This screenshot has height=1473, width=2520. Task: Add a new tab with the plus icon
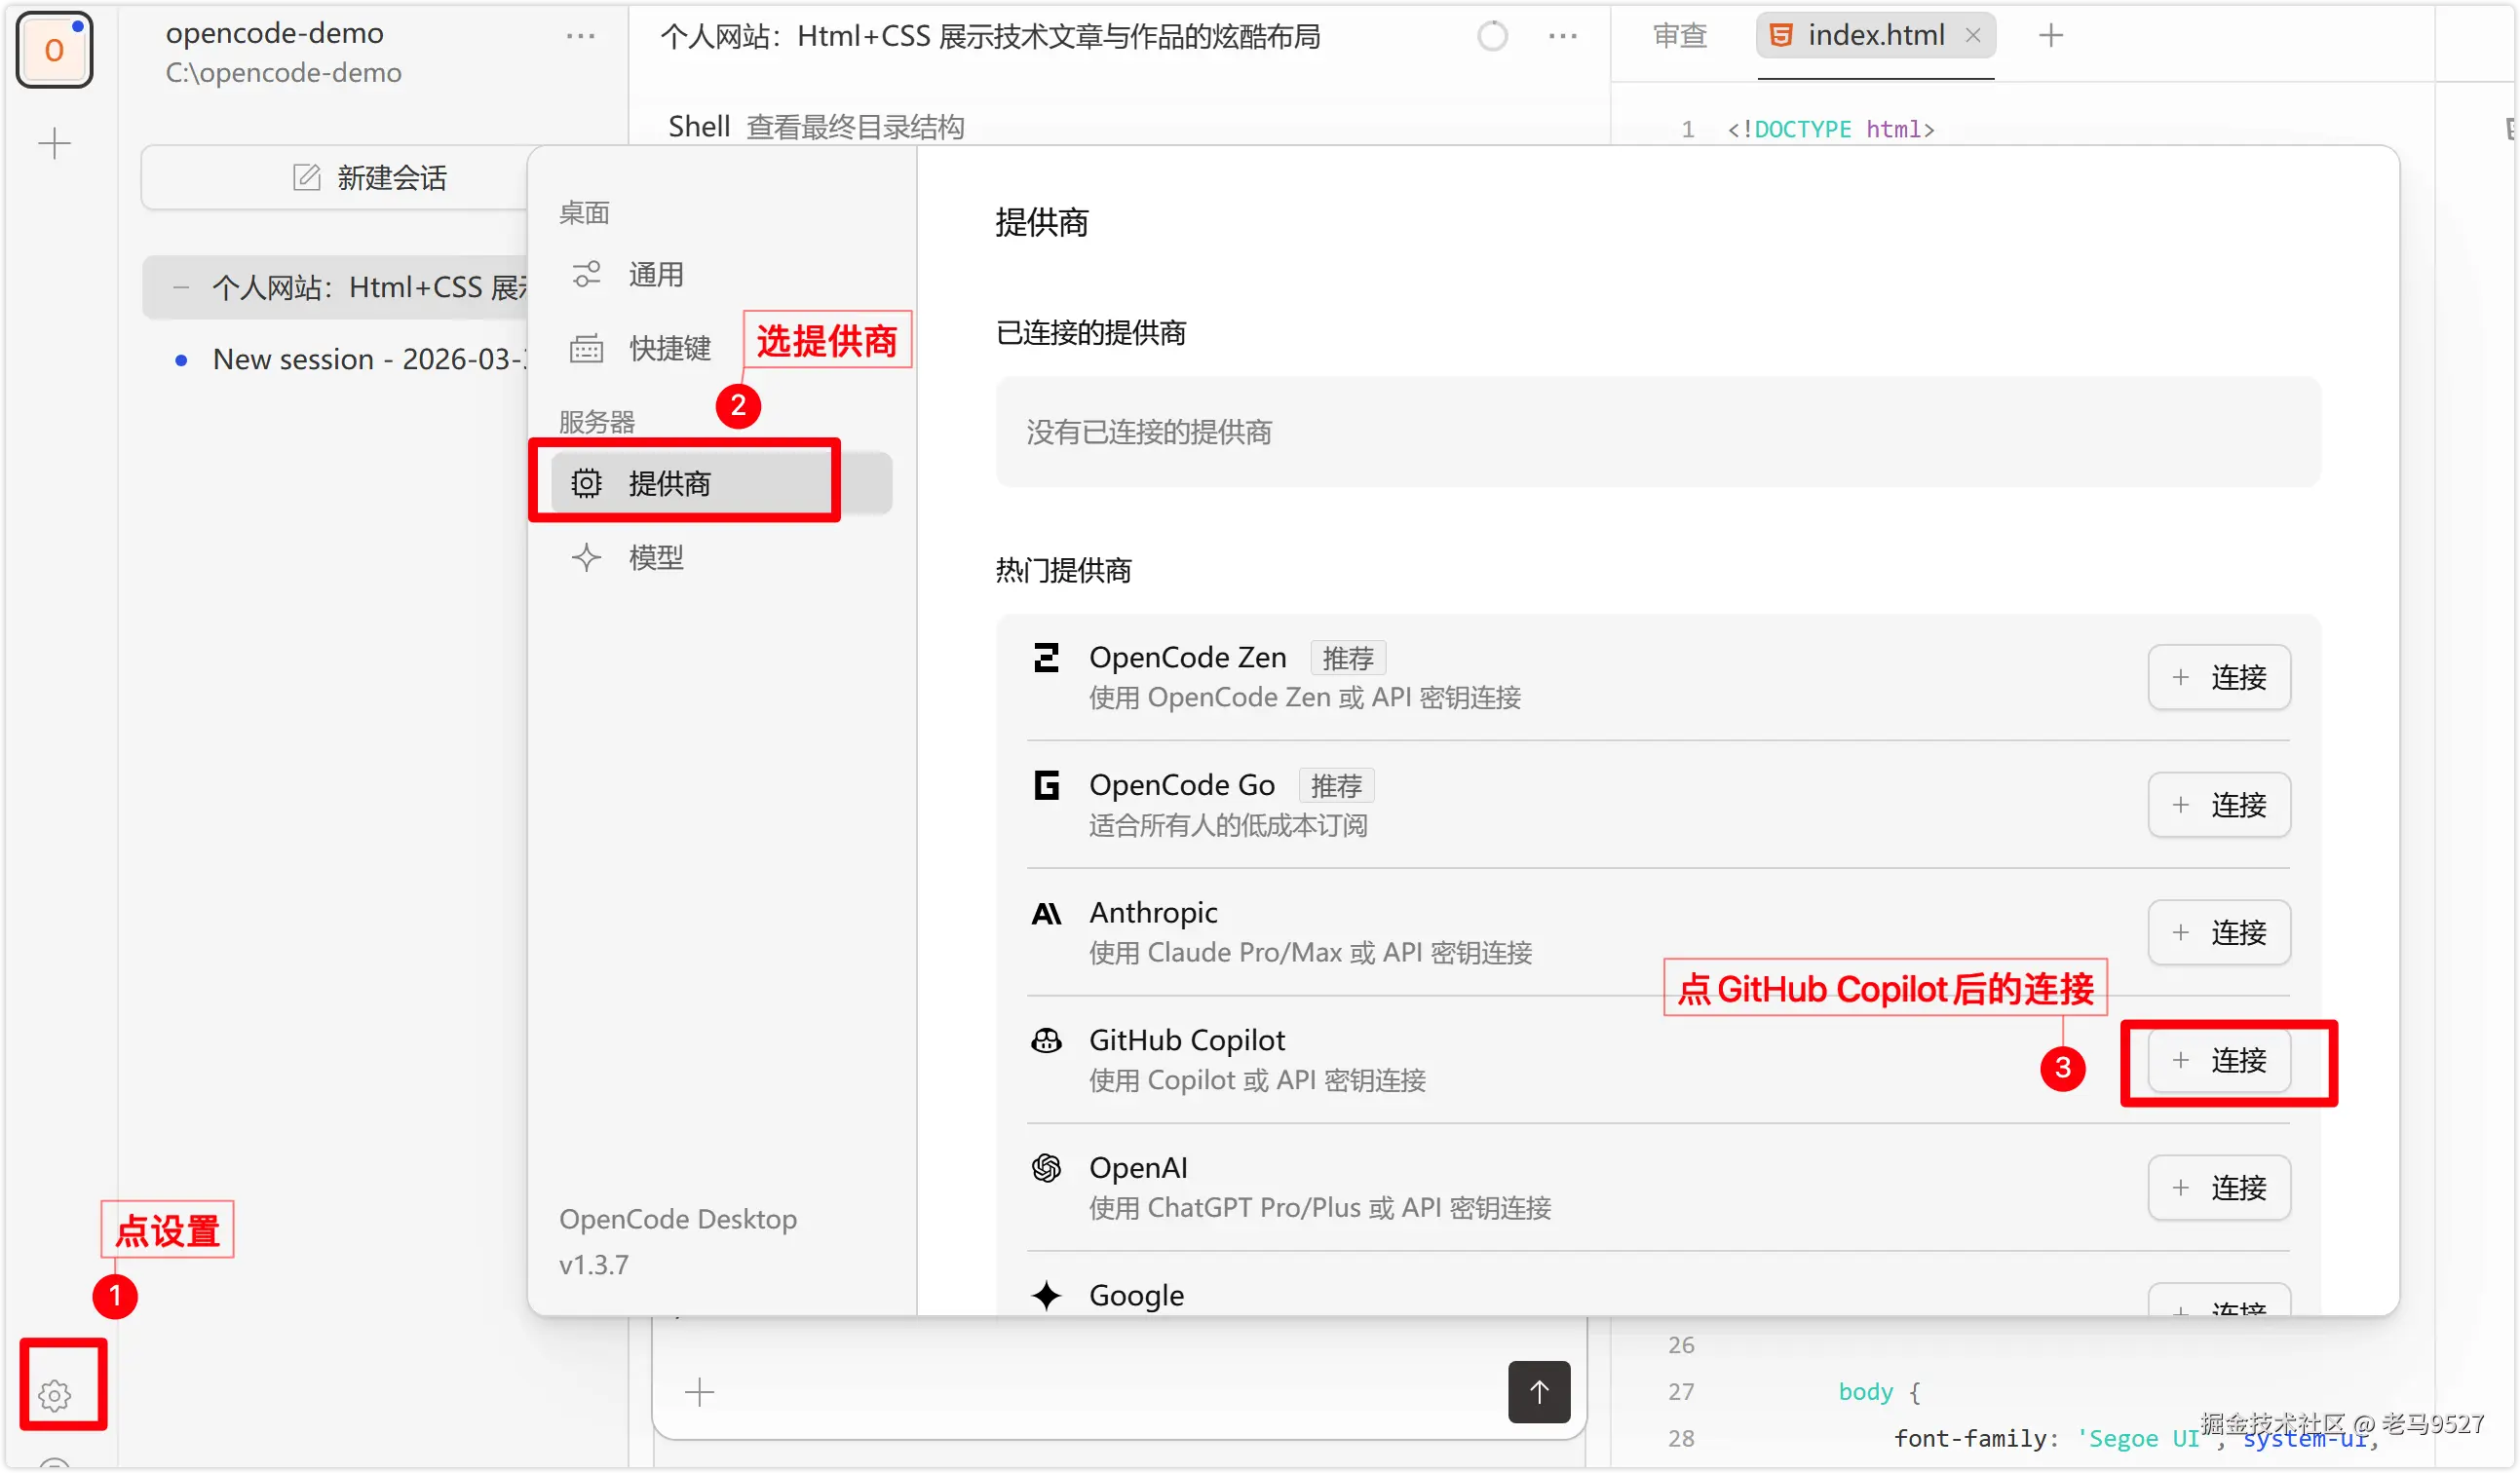pyautogui.click(x=2050, y=36)
